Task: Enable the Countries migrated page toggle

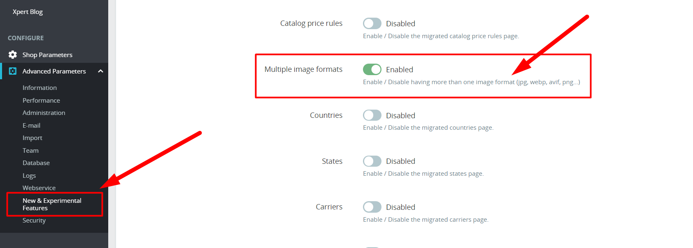Action: click(372, 115)
